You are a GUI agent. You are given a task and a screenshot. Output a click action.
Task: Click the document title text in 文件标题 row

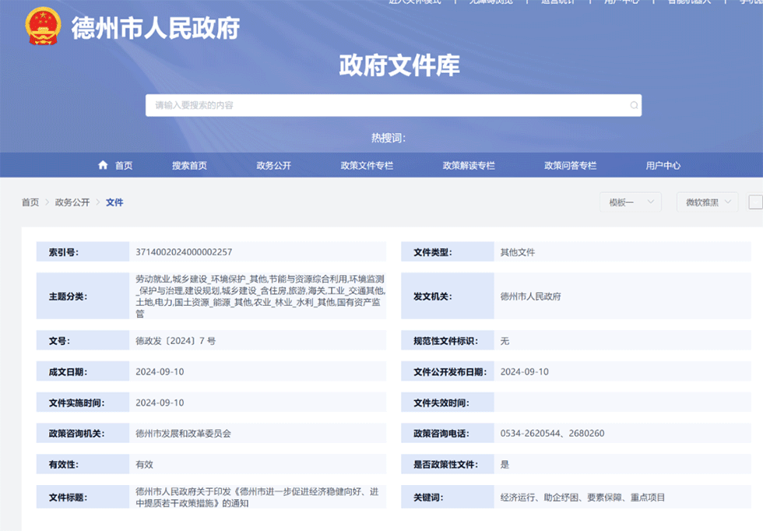pos(257,497)
